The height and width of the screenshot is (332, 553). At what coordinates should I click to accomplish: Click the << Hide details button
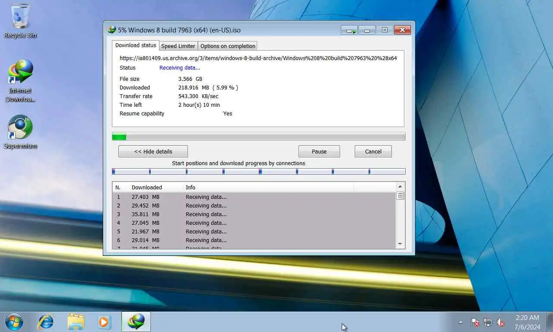pyautogui.click(x=153, y=151)
